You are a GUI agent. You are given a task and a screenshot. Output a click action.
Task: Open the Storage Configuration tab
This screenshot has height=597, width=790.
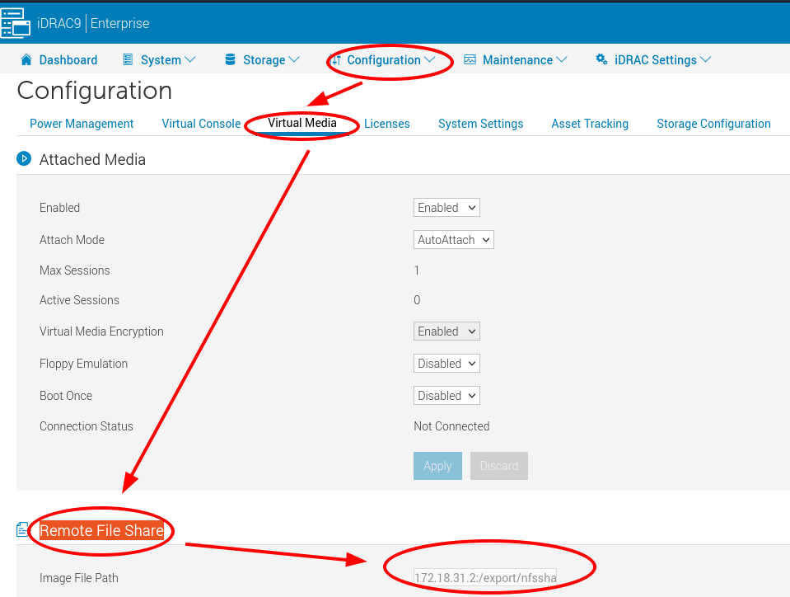[714, 124]
